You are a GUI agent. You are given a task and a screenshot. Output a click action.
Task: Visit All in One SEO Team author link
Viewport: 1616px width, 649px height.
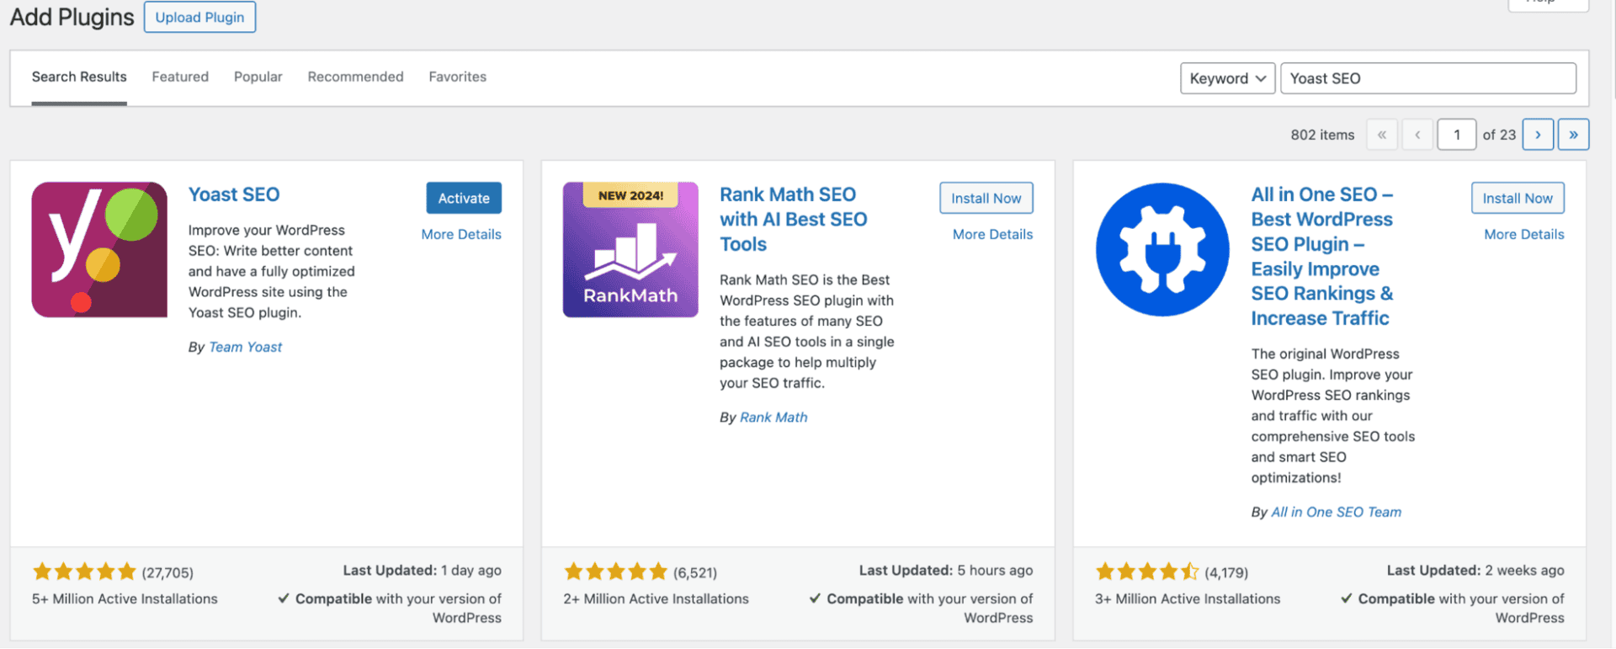pyautogui.click(x=1336, y=512)
